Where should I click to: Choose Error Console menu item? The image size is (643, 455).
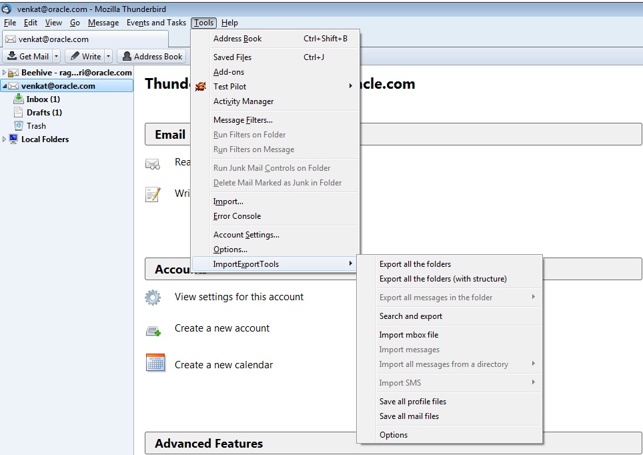pos(275,216)
